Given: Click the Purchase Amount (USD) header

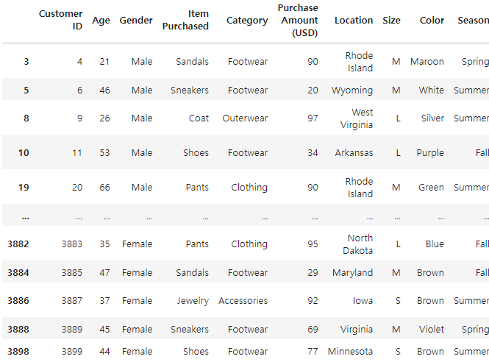Looking at the screenshot, I should pyautogui.click(x=298, y=21).
